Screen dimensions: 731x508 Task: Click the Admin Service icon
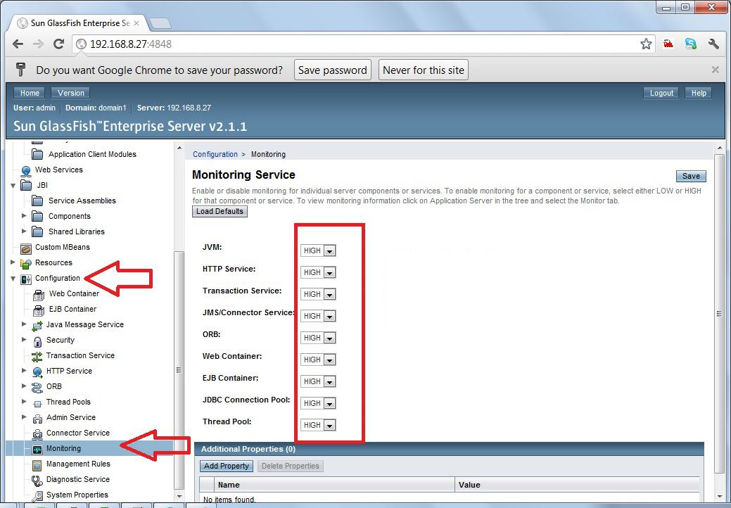coord(37,418)
